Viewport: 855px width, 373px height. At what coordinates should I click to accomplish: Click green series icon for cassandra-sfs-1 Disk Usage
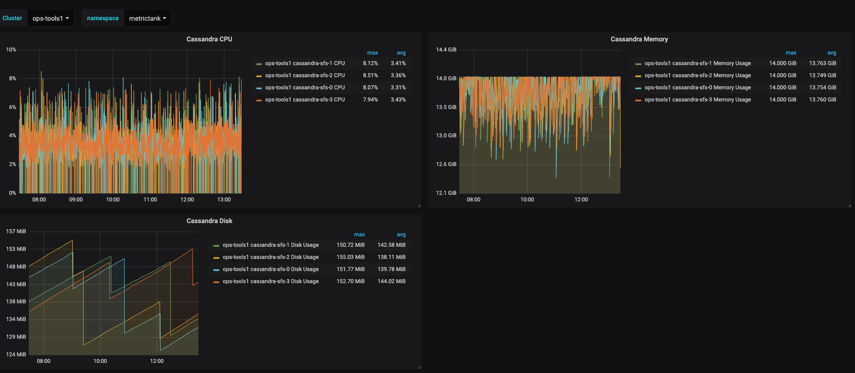(216, 246)
